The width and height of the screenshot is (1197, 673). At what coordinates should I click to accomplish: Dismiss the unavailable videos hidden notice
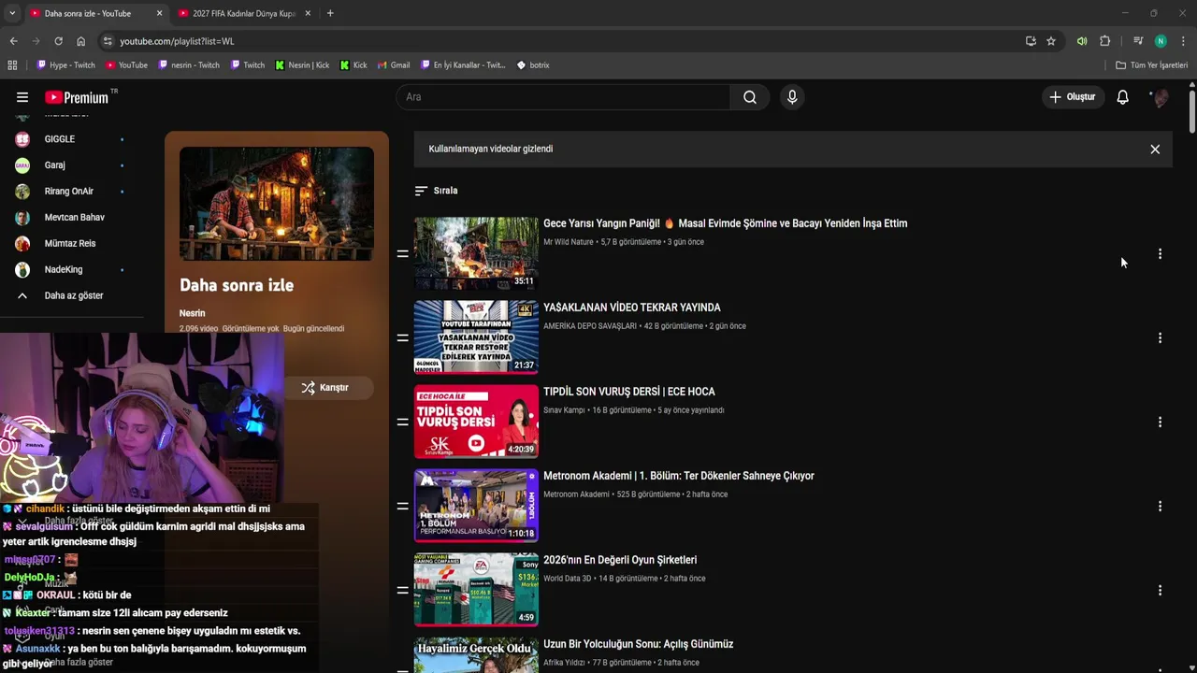point(1155,149)
